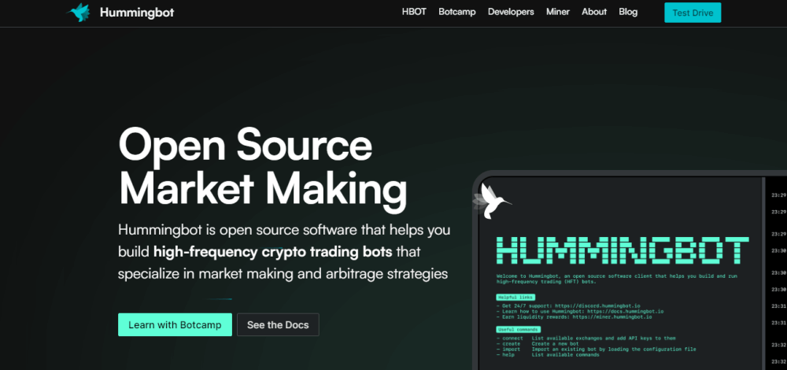Click the 'Useful commands' label in terminal
This screenshot has width=787, height=370.
(519, 330)
